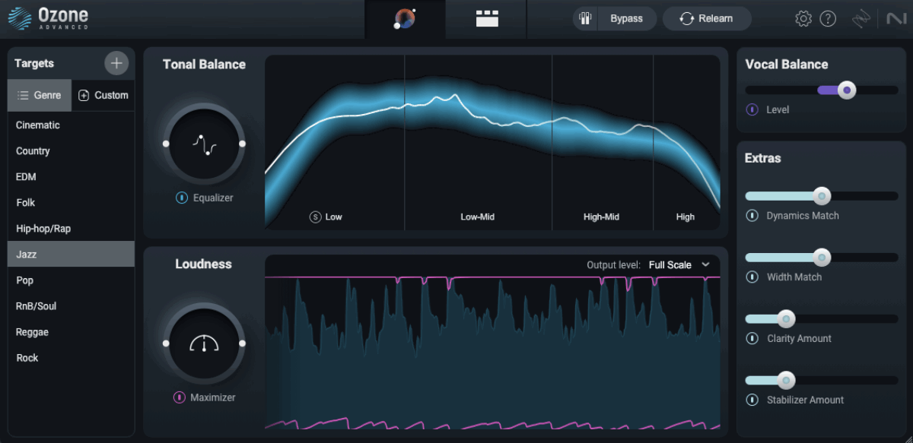Open the settings gear
The height and width of the screenshot is (443, 913).
click(x=803, y=19)
